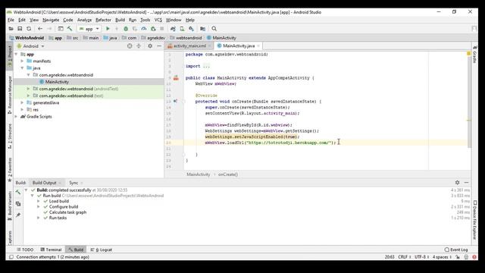Click the red error indicator in status bar
Screen dimensions: 485x273
474,257
